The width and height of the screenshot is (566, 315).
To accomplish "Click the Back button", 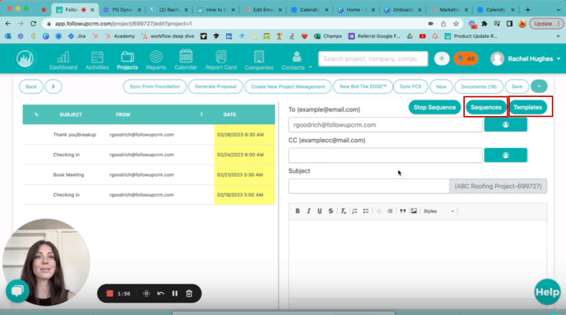I will click(x=31, y=86).
